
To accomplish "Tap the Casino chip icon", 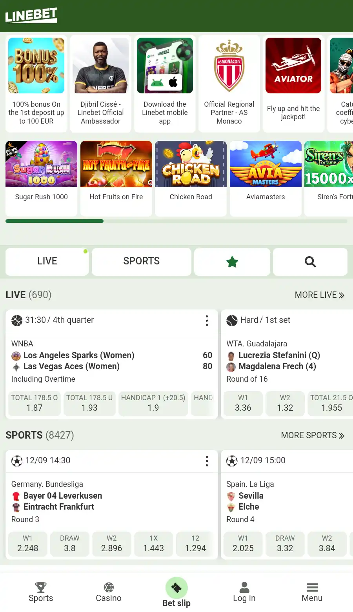I will tap(109, 587).
